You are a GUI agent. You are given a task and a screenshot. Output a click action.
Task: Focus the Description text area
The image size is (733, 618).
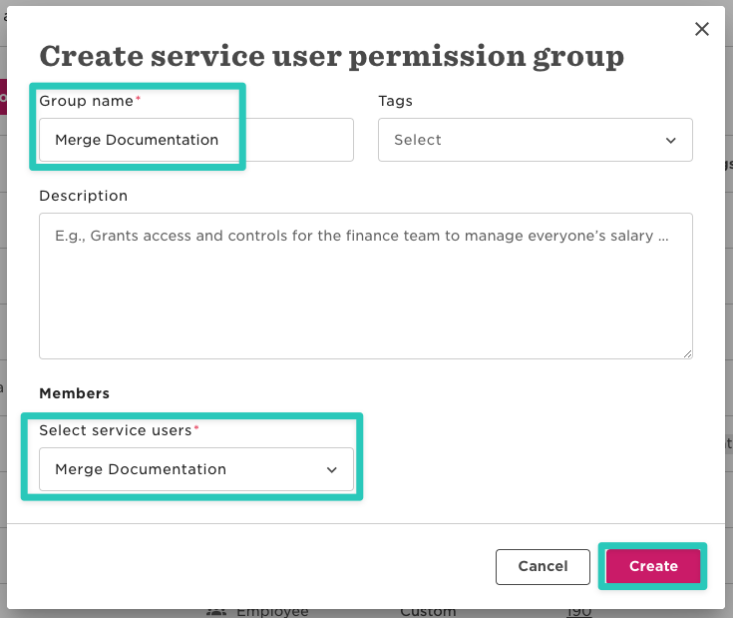[x=365, y=285]
